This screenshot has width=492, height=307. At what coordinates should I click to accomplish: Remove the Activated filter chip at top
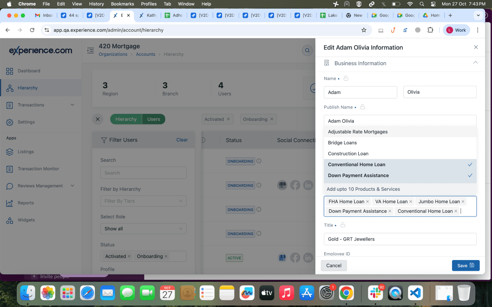[x=228, y=119]
